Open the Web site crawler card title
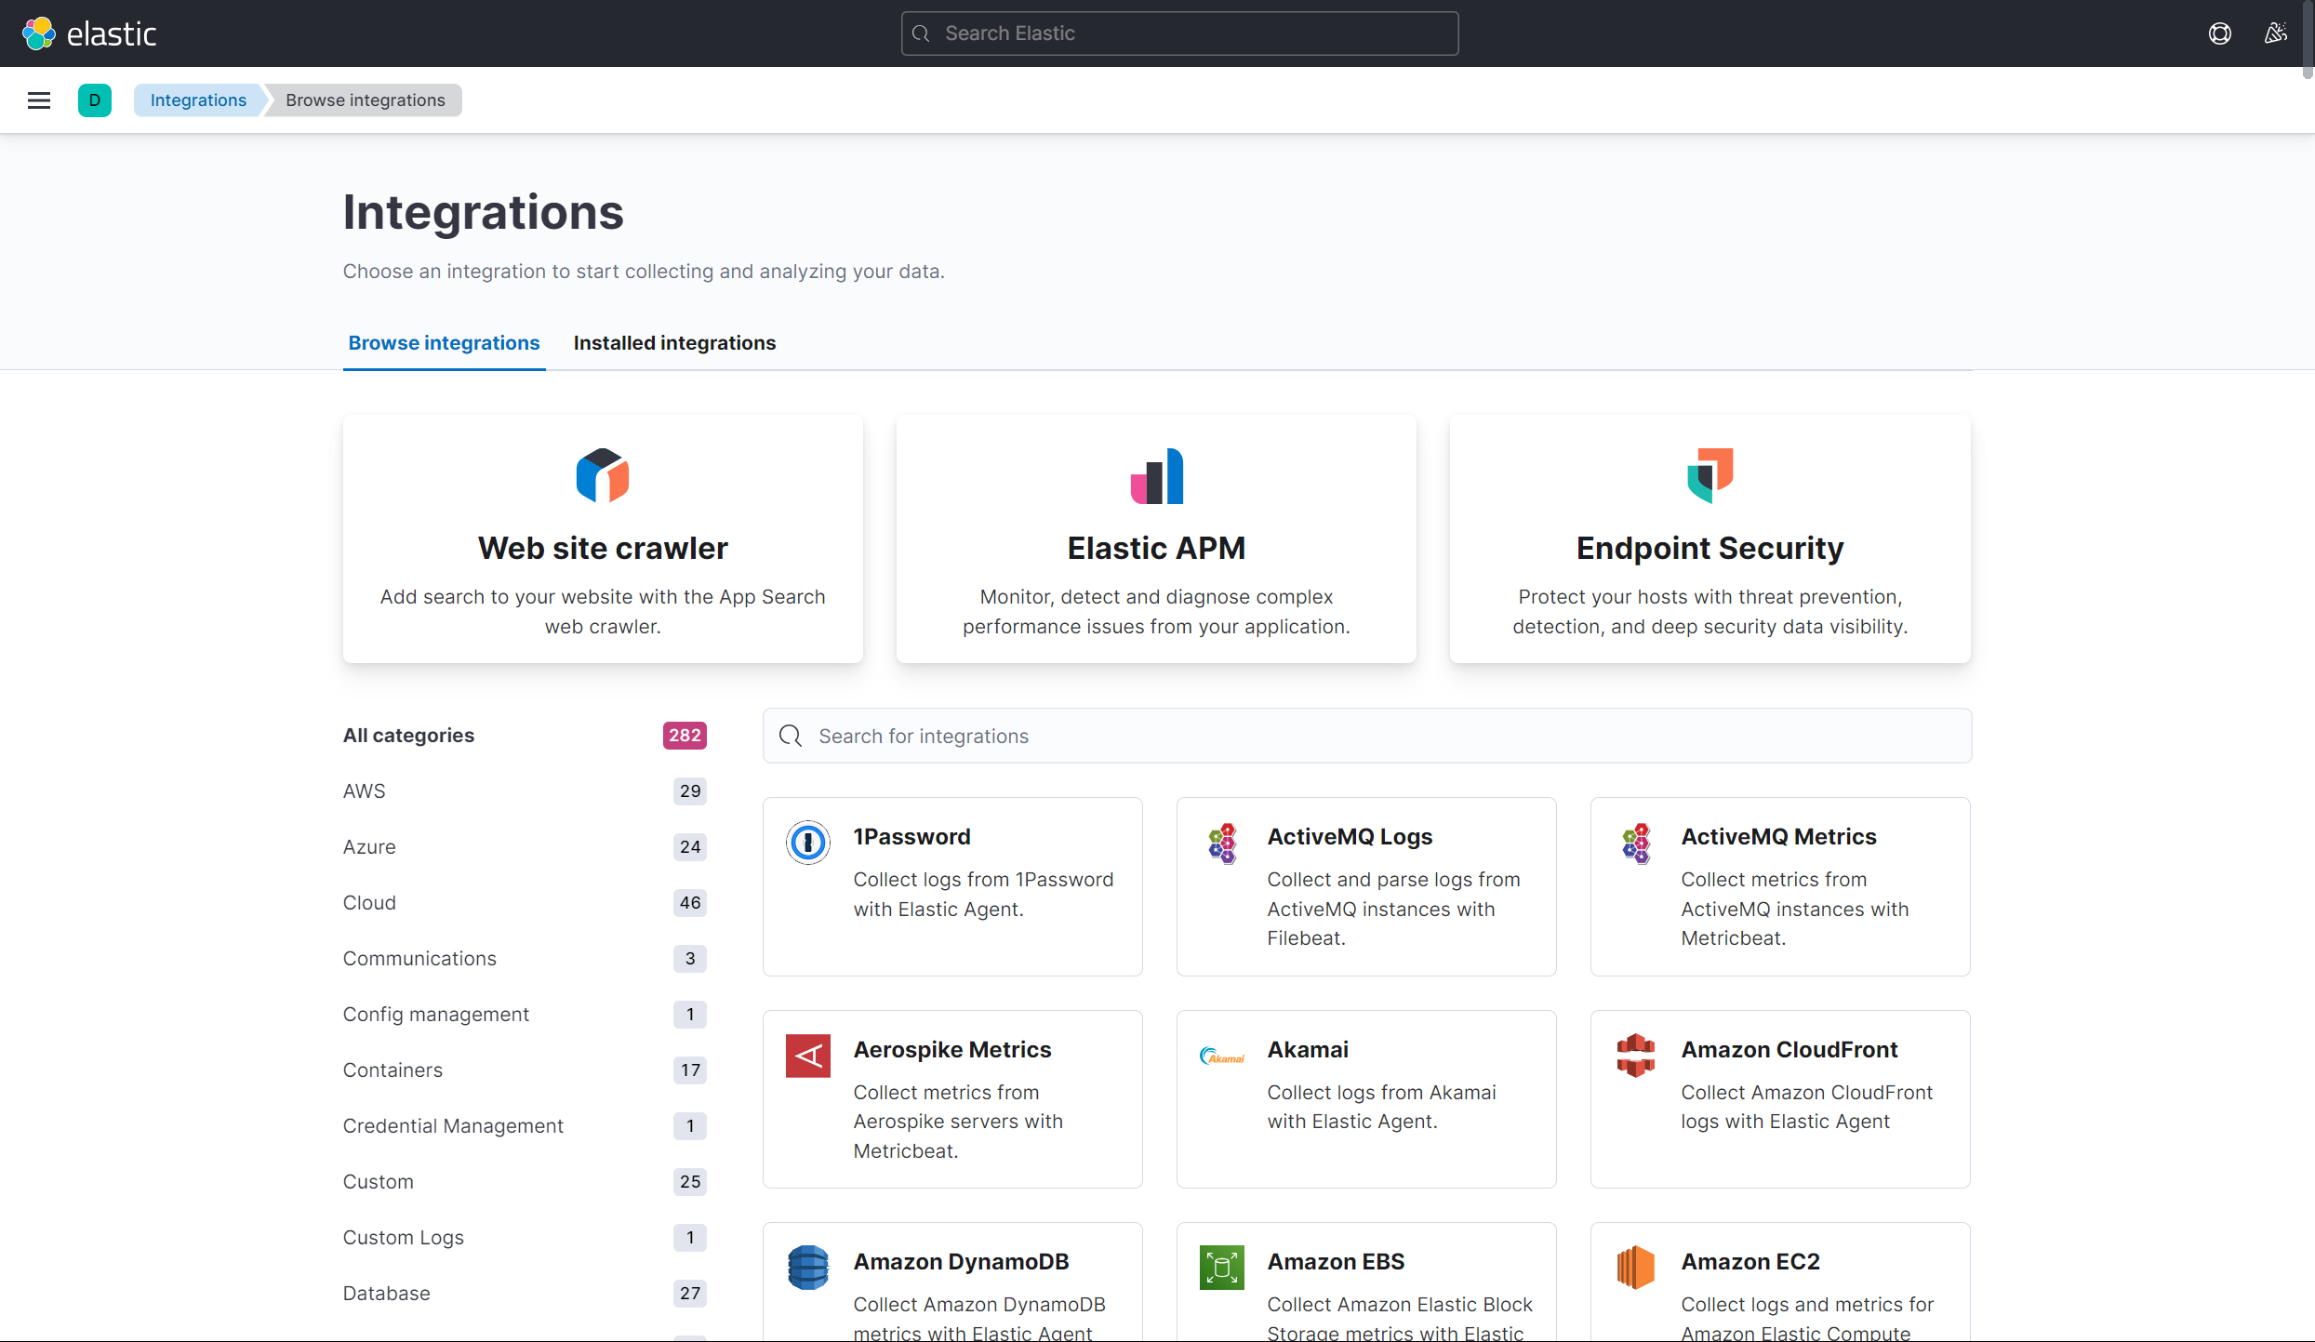Image resolution: width=2315 pixels, height=1342 pixels. coord(603,549)
